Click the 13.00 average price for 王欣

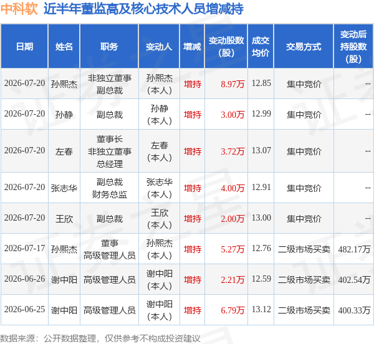261,218
